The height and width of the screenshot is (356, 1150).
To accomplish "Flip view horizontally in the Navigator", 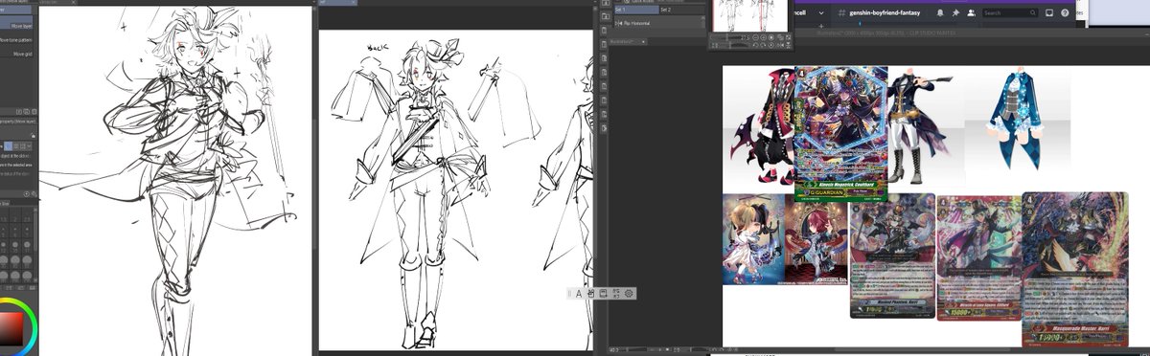I will tap(780, 45).
